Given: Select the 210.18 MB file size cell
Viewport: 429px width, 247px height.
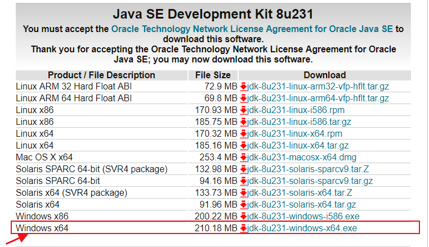Looking at the screenshot, I should pyautogui.click(x=216, y=228).
